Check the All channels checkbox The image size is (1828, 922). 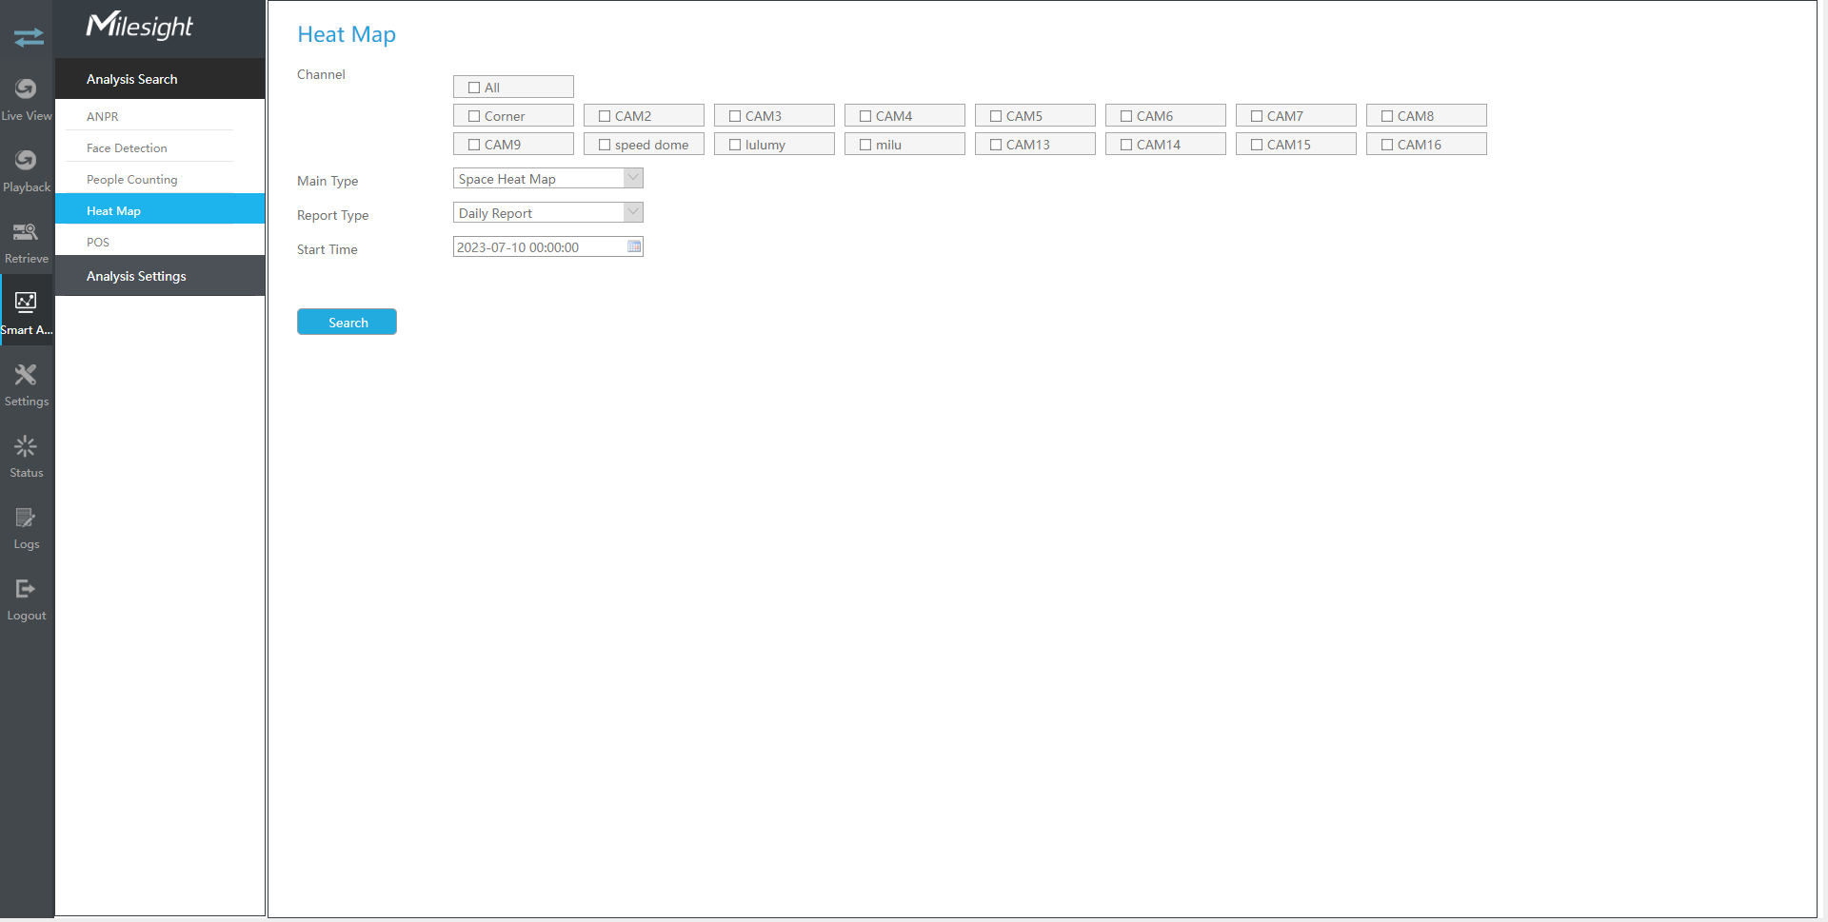click(x=474, y=88)
